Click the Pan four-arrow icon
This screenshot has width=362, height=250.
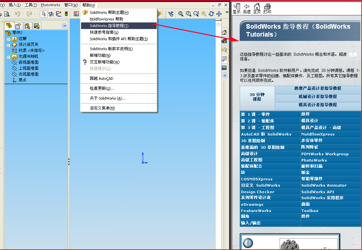coord(219,14)
